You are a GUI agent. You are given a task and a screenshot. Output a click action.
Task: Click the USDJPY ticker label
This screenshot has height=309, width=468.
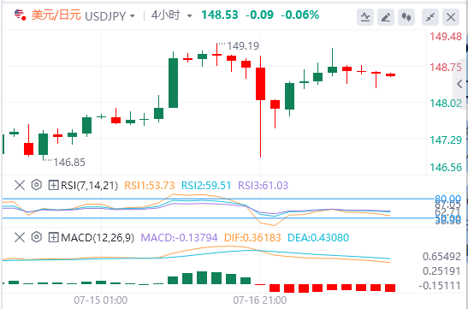point(105,15)
